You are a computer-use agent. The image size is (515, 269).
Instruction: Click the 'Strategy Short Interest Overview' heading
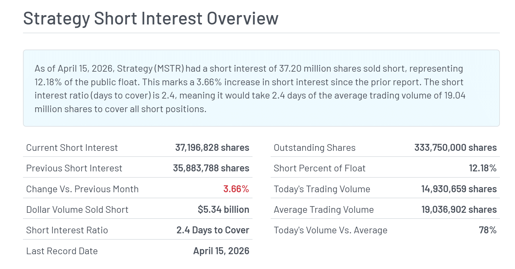click(x=151, y=18)
